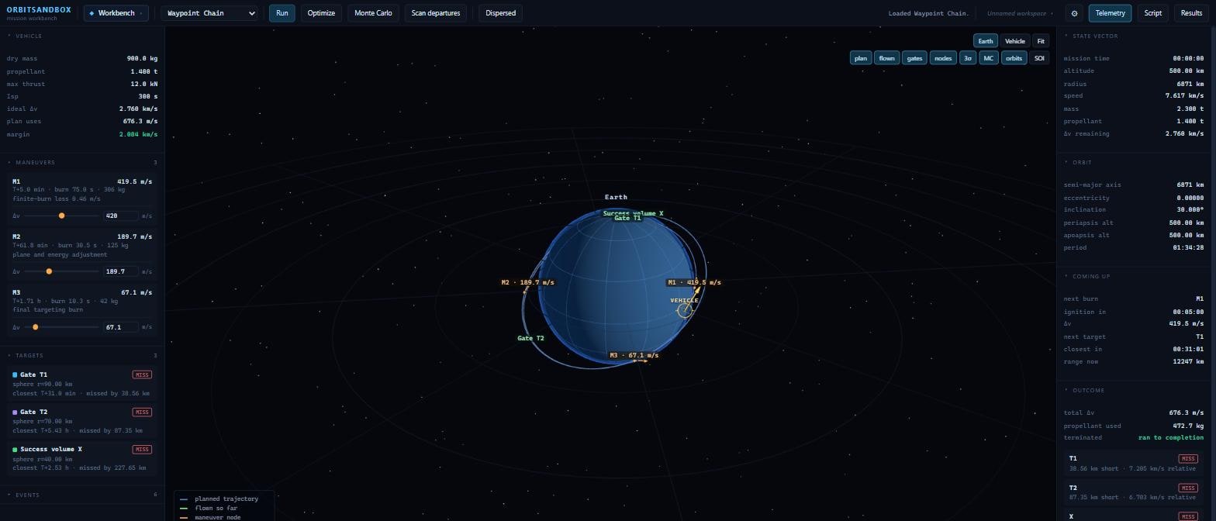Collapse the MANEUVERS section
This screenshot has width=1216, height=521.
pyautogui.click(x=82, y=163)
